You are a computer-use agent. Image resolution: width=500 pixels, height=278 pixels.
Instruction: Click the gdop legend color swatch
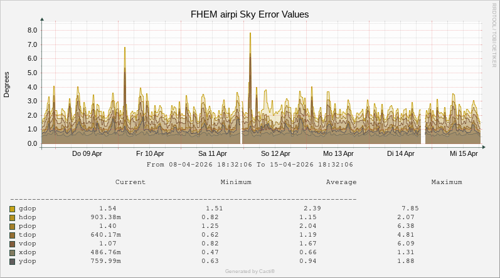click(x=12, y=209)
